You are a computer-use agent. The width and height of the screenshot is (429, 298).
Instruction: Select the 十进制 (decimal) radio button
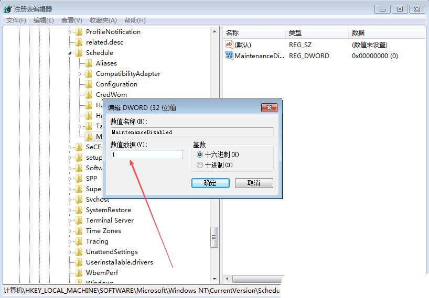coord(200,165)
